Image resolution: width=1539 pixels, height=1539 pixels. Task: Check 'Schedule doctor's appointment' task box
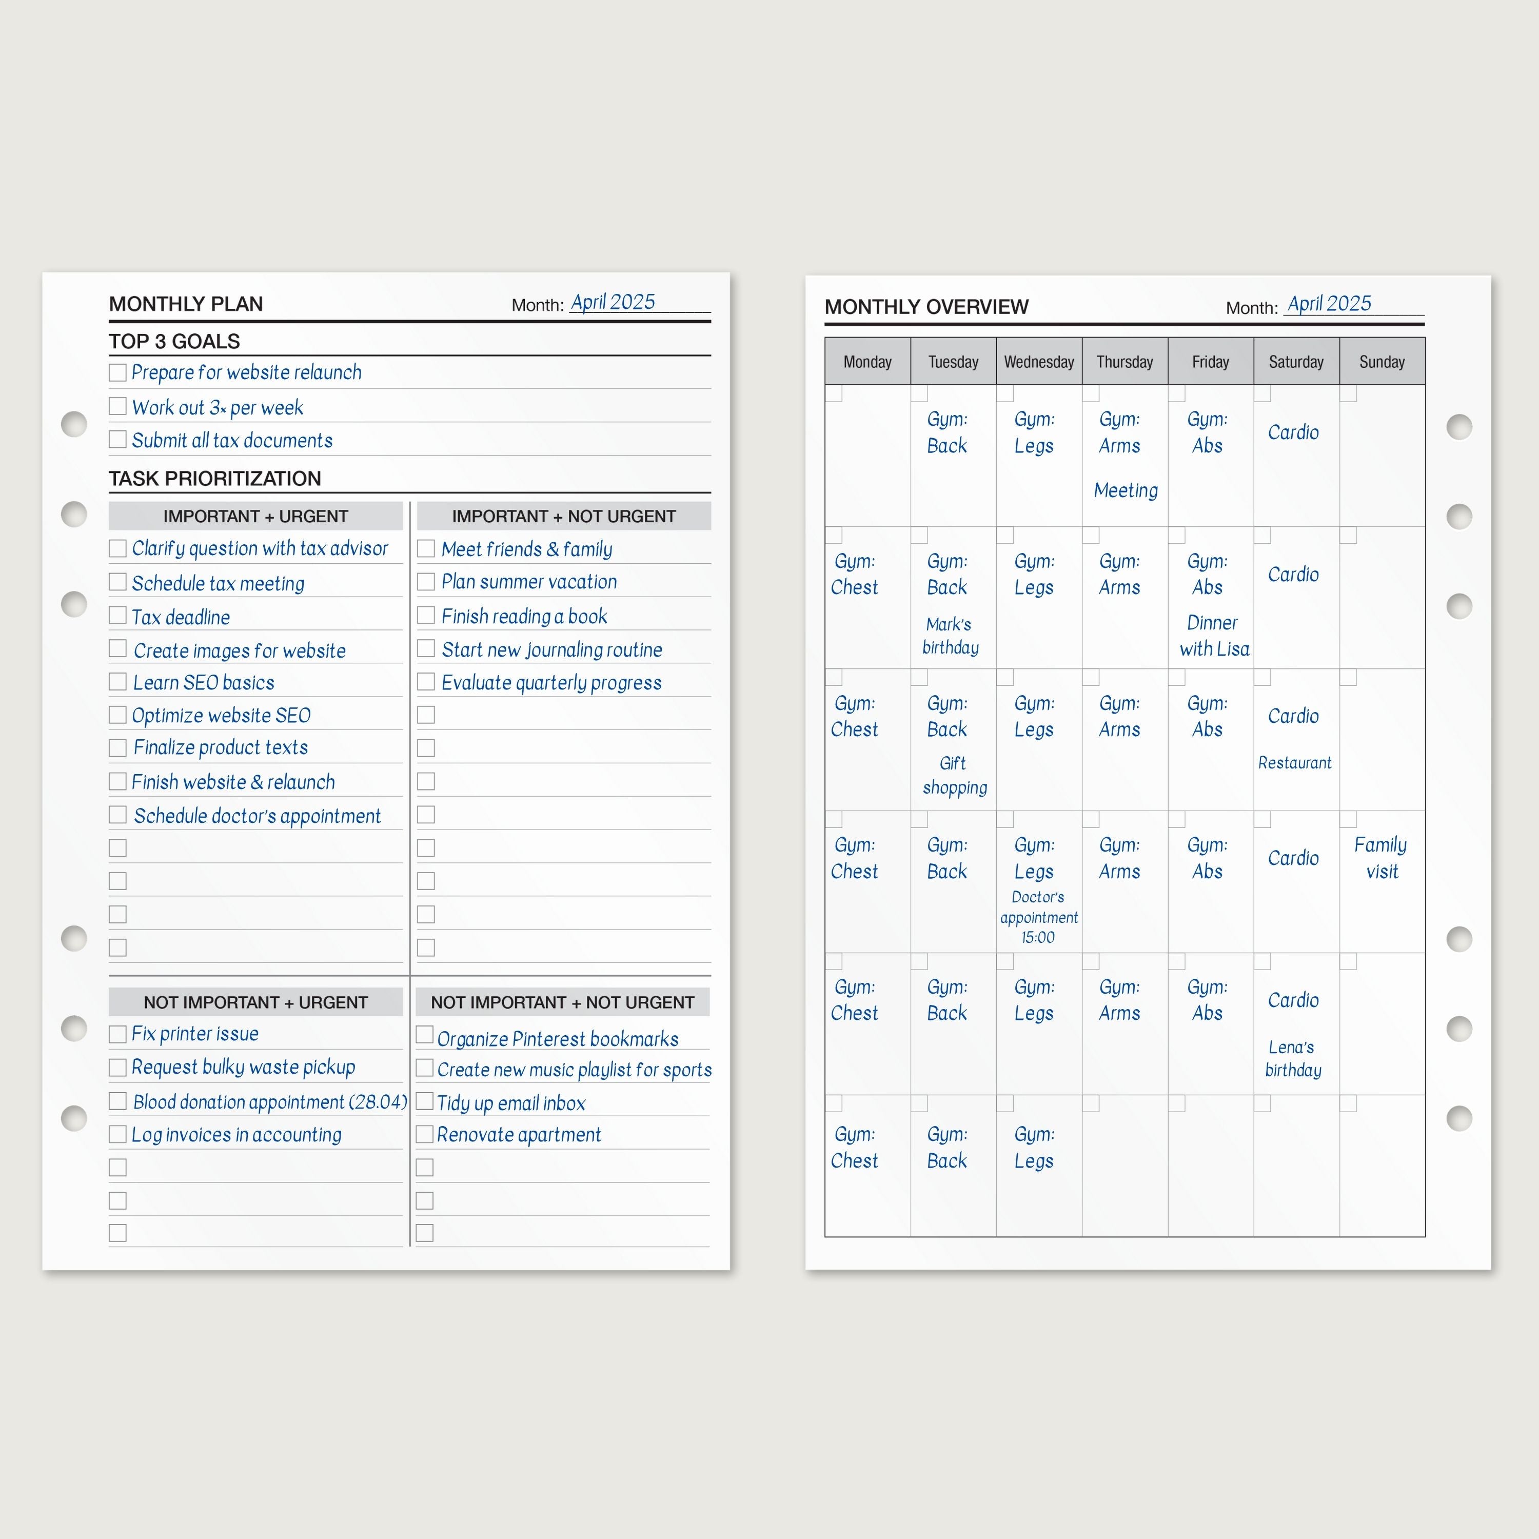(x=117, y=815)
